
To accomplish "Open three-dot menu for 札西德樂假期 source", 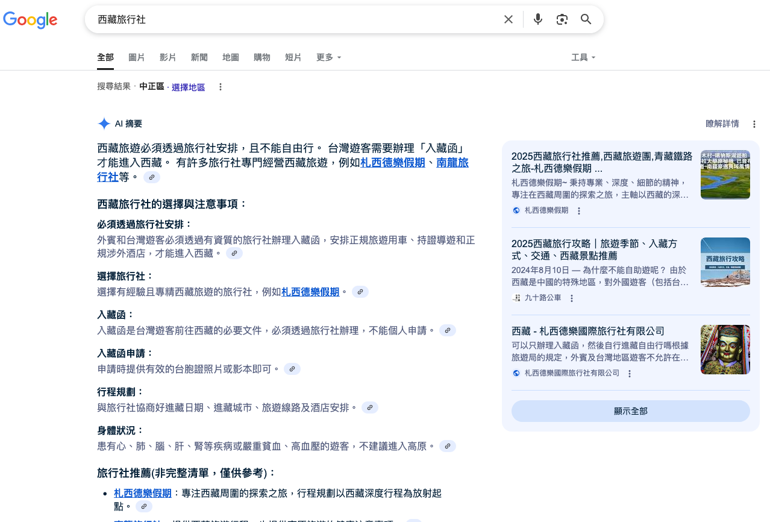I will (x=579, y=211).
